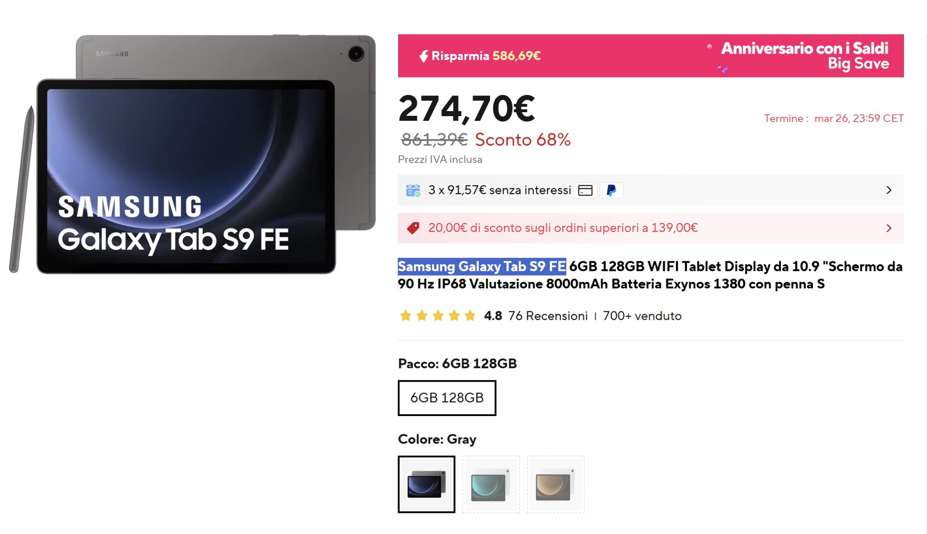Click the 20,00€ di sconto offer text
Image resolution: width=927 pixels, height=534 pixels.
[563, 228]
